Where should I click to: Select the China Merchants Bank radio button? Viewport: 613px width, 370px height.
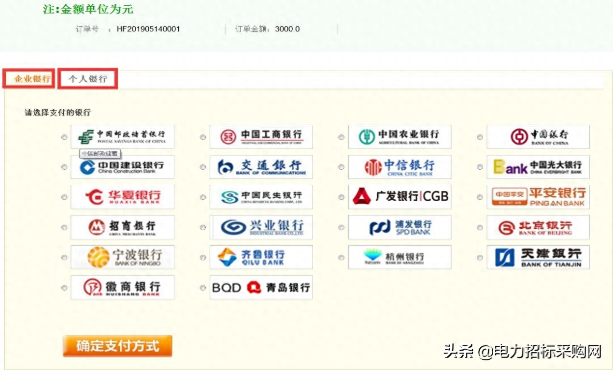tap(64, 227)
